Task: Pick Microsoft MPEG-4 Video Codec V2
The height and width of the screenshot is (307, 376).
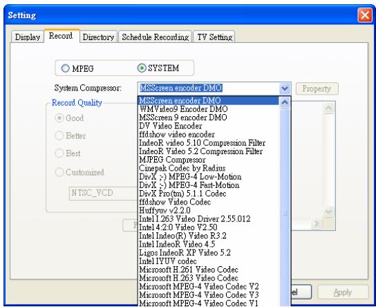Action: (208, 286)
